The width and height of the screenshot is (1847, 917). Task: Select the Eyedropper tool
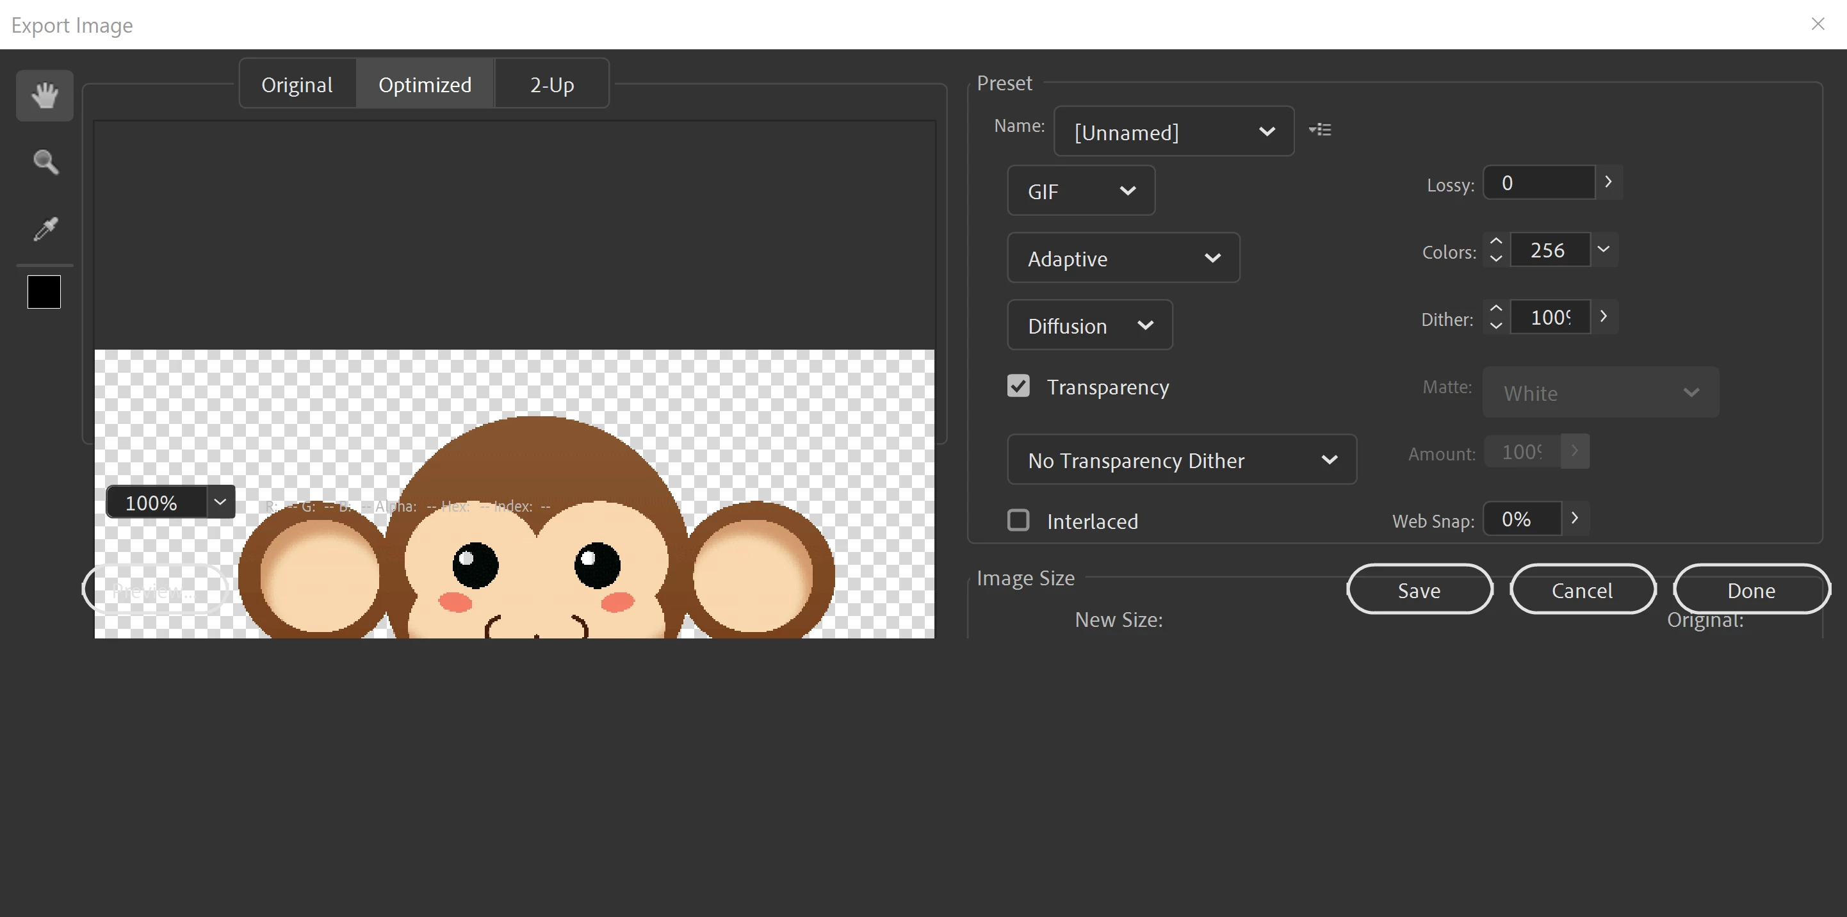[x=46, y=229]
